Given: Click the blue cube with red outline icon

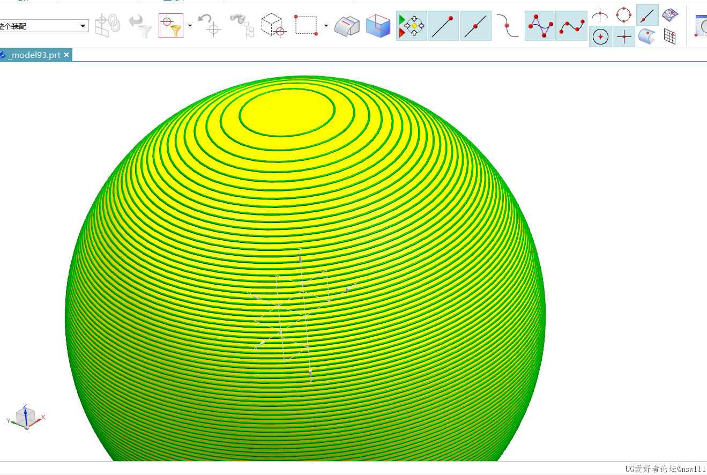Looking at the screenshot, I should pyautogui.click(x=378, y=26).
